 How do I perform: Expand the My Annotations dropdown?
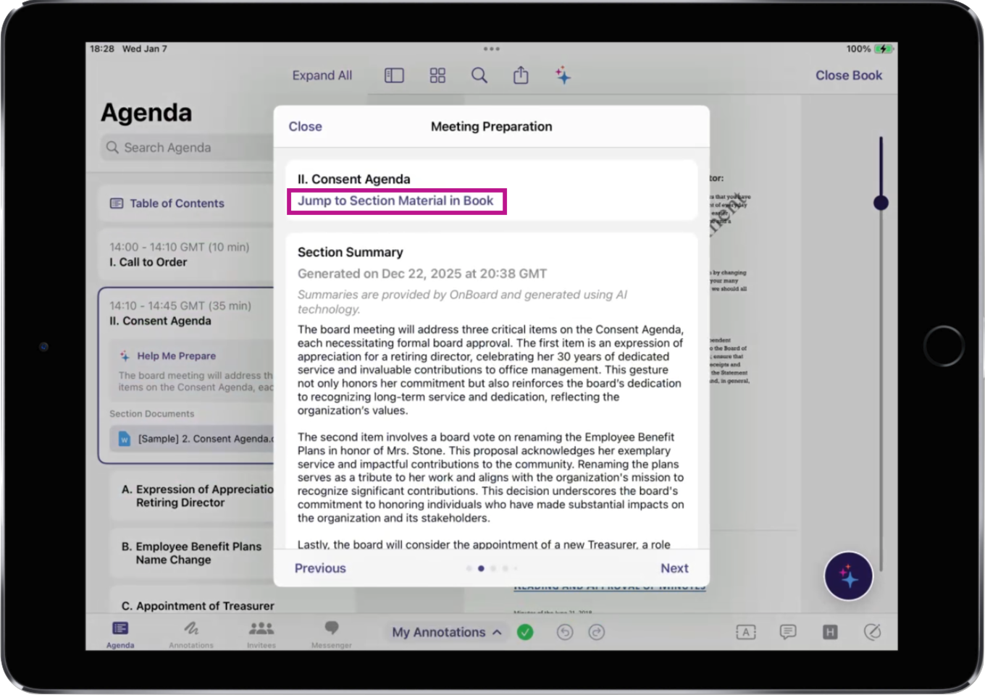tap(447, 632)
